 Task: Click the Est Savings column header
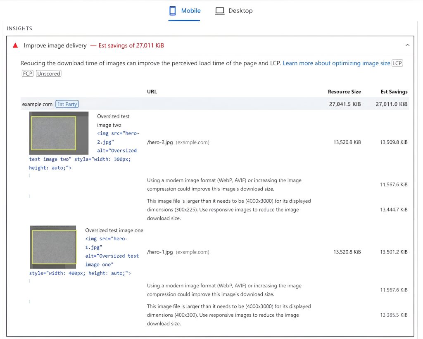tap(394, 91)
